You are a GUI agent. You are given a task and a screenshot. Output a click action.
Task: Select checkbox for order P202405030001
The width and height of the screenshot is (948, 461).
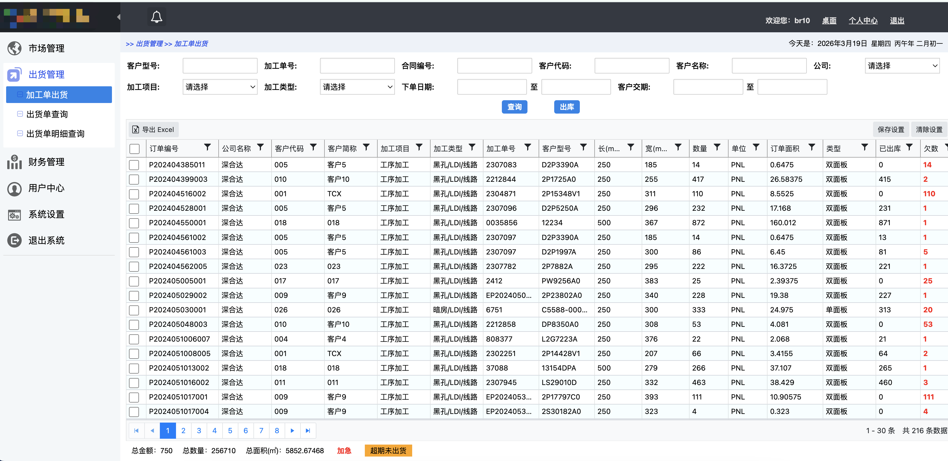pos(134,310)
